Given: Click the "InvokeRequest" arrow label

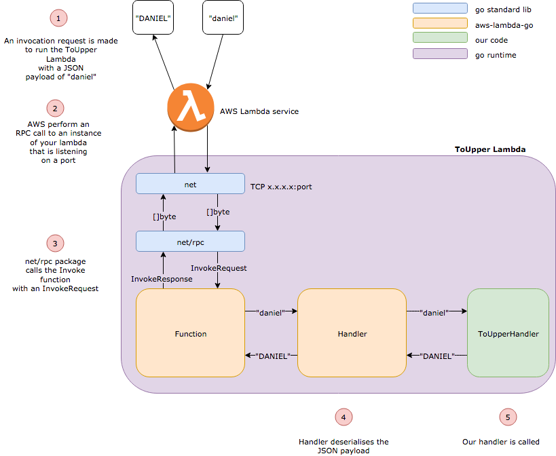Looking at the screenshot, I should pyautogui.click(x=219, y=268).
